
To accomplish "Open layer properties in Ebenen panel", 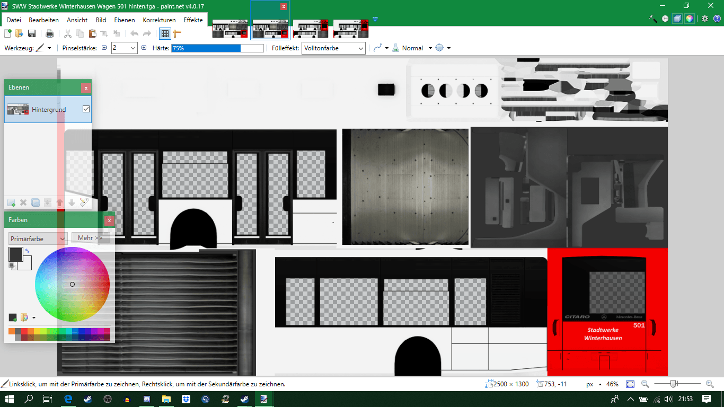I will pyautogui.click(x=84, y=202).
